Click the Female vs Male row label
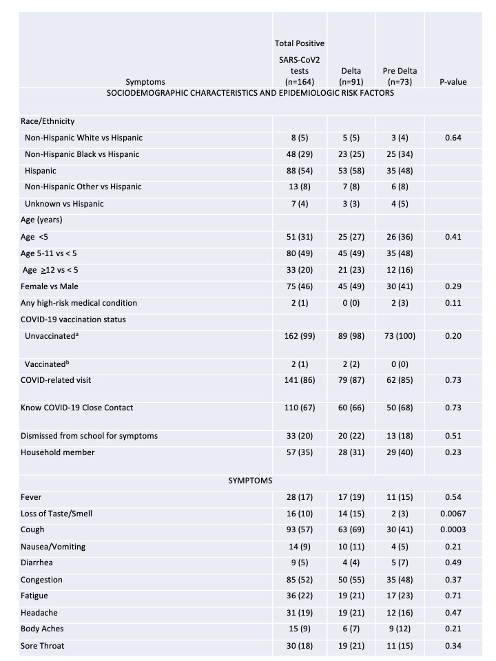 [50, 286]
